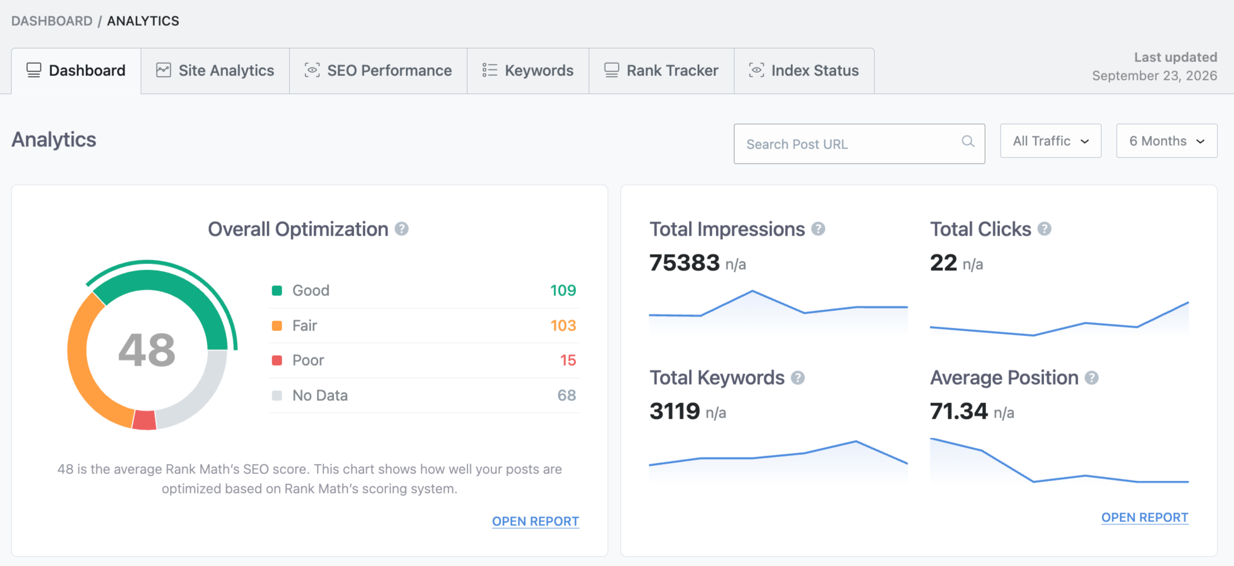Click the red Poor legend swatch
1234x566 pixels.
pos(277,361)
